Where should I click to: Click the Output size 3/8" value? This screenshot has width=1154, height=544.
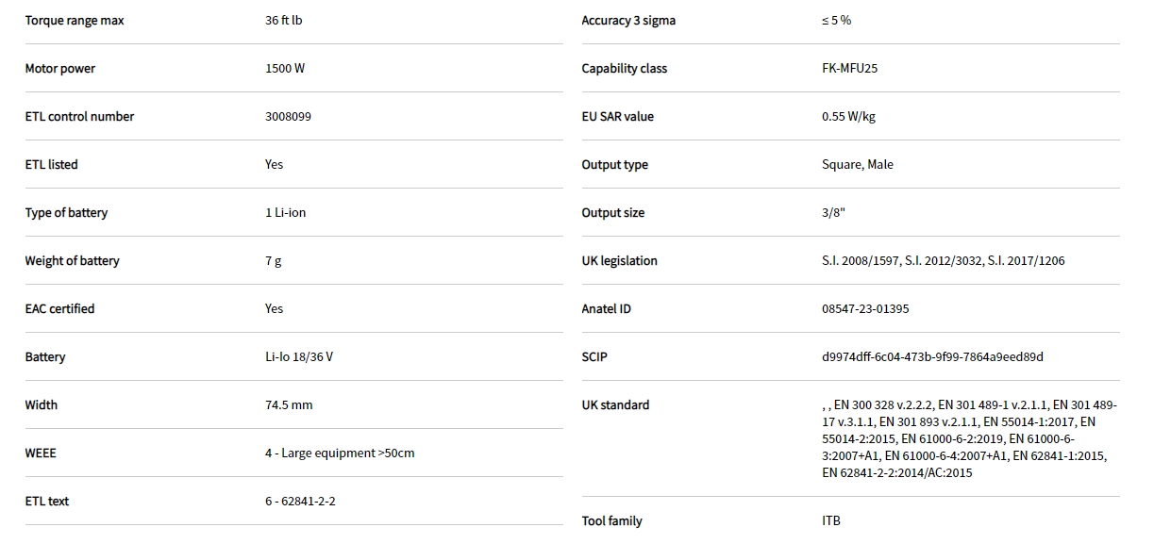(x=833, y=213)
